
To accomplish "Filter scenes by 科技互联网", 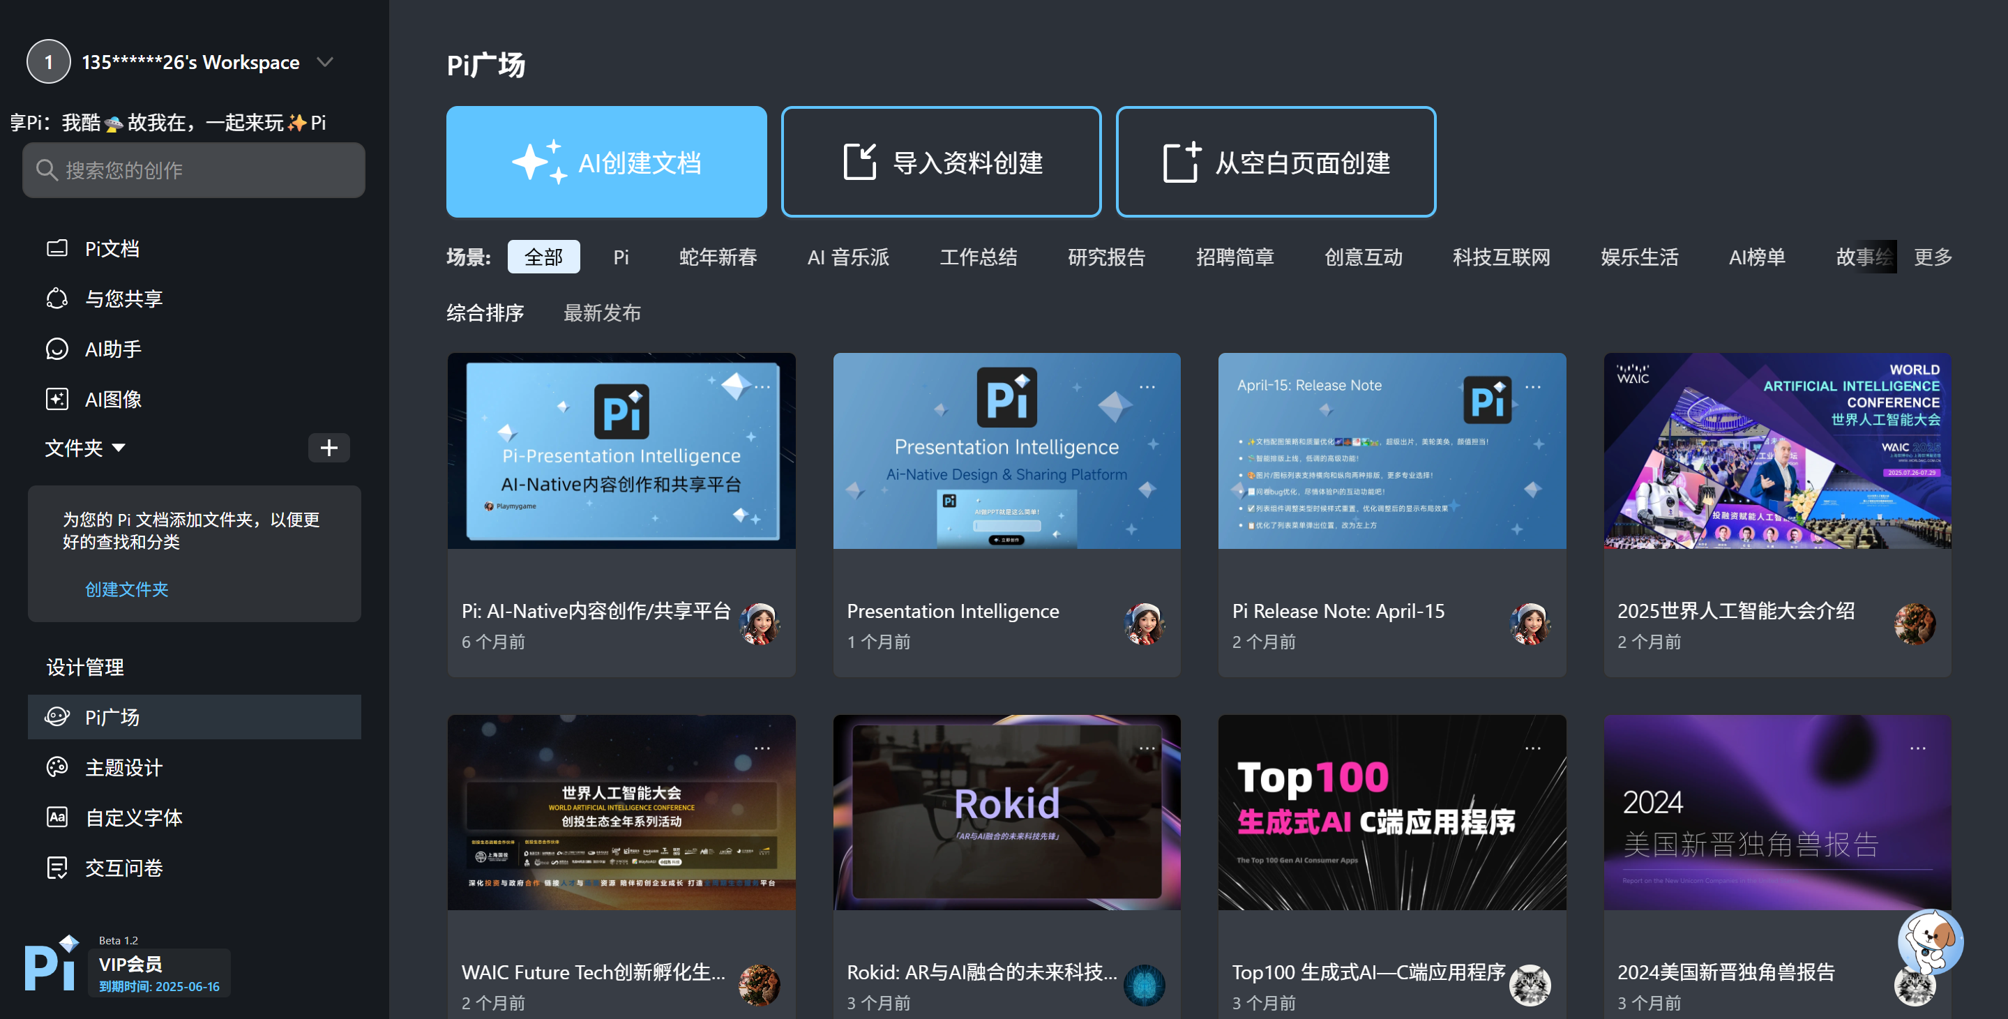I will (1502, 257).
